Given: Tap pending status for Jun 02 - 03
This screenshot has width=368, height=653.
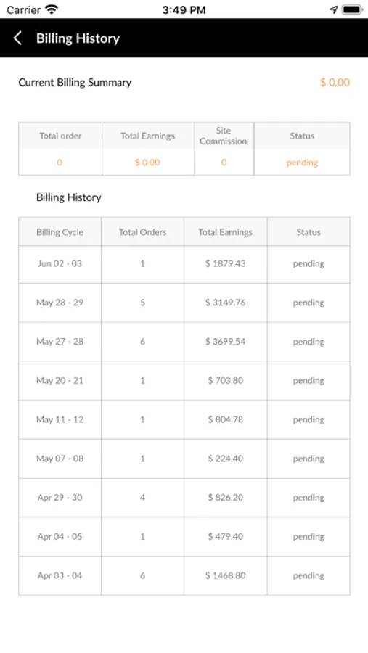Looking at the screenshot, I should pyautogui.click(x=308, y=264).
